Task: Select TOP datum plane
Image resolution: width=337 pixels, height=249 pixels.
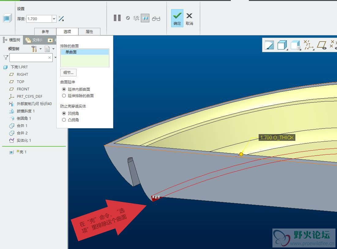Action: 21,82
